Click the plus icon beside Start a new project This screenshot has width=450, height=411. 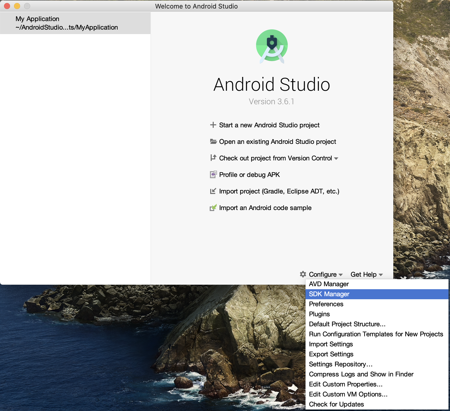pos(213,125)
